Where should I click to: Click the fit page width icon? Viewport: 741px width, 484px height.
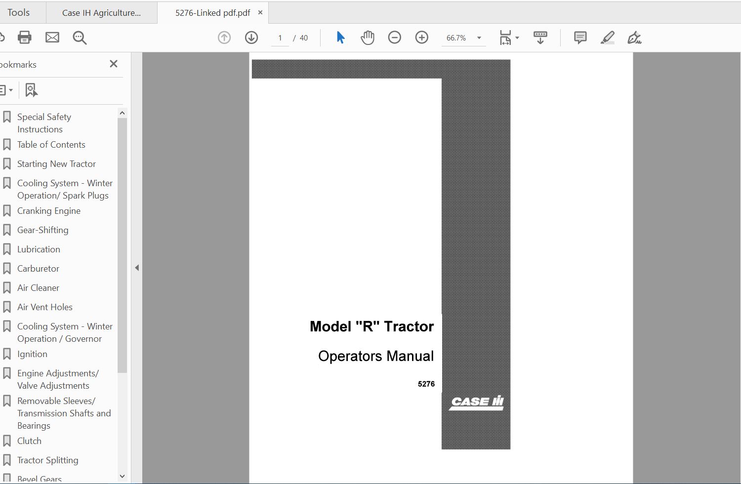[x=505, y=38]
